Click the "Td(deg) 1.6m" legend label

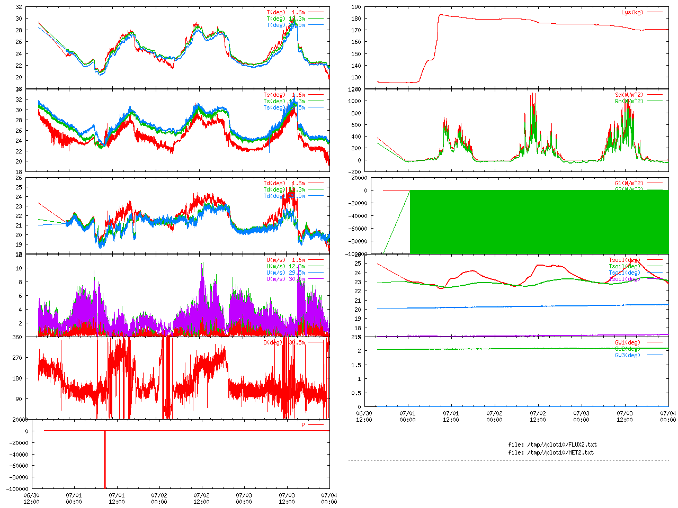[284, 183]
